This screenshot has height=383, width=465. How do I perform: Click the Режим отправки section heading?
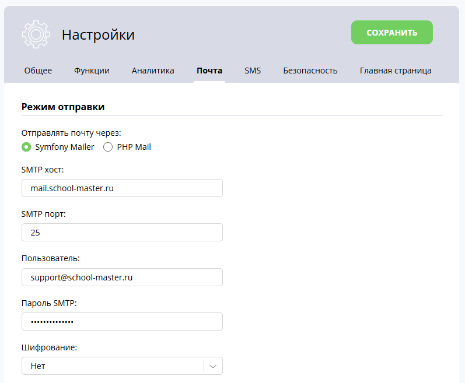(63, 107)
